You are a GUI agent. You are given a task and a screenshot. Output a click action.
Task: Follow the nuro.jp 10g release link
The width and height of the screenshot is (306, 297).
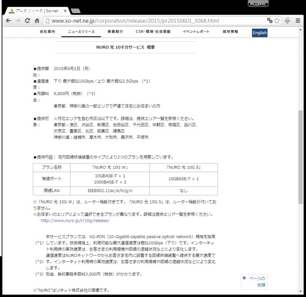click(75, 220)
